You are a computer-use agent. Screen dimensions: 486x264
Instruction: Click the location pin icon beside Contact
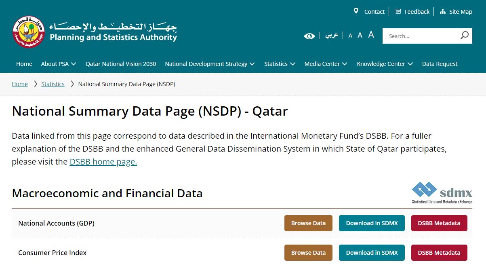(x=356, y=11)
